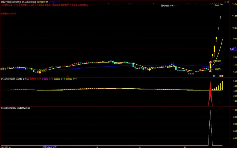
Task: Click the 医药商业 industry tag link
Action: (x=25, y=5)
